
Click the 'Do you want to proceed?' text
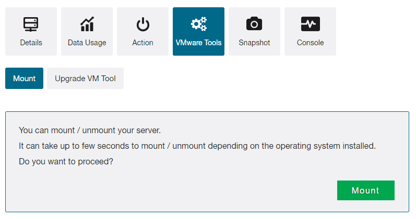click(x=66, y=161)
